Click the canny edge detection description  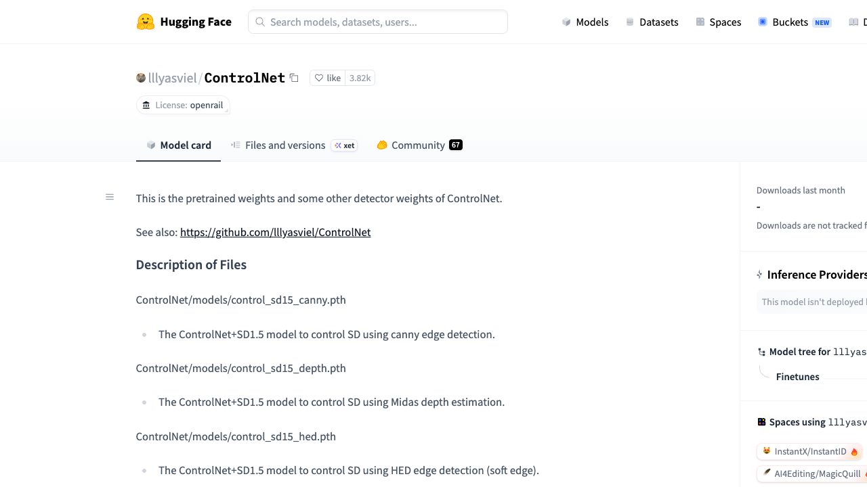coord(326,334)
